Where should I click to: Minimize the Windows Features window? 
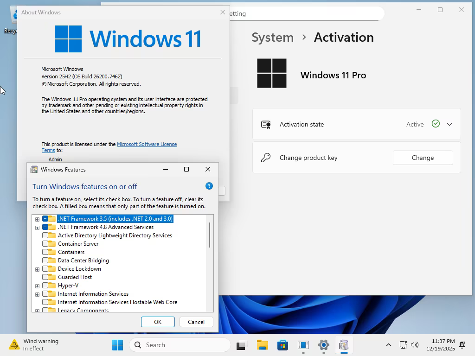[166, 169]
